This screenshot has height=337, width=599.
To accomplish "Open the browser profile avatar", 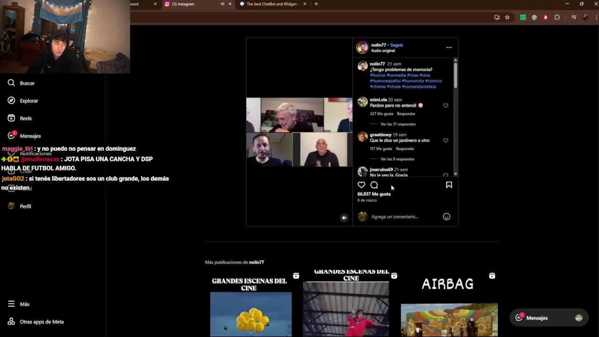I will coord(585,17).
